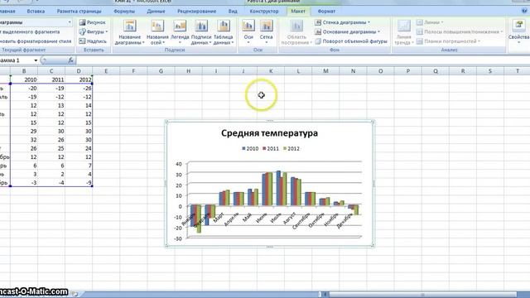Viewport: 530px width, 298px height.
Task: Open the Свойства properties button
Action: coord(519,32)
